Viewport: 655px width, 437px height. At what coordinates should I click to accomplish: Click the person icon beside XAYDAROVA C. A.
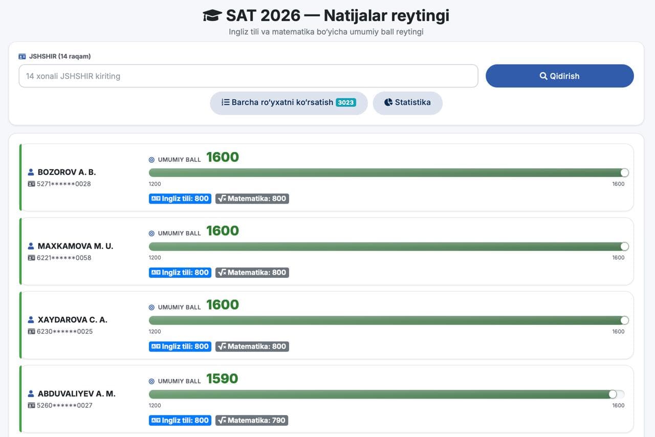(31, 320)
